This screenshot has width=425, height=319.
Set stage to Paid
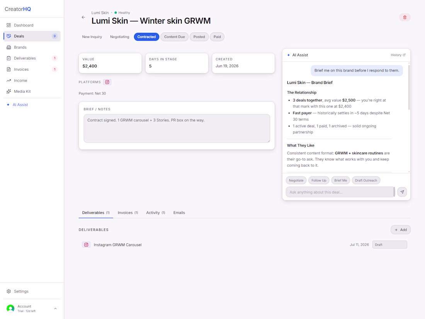(x=217, y=37)
